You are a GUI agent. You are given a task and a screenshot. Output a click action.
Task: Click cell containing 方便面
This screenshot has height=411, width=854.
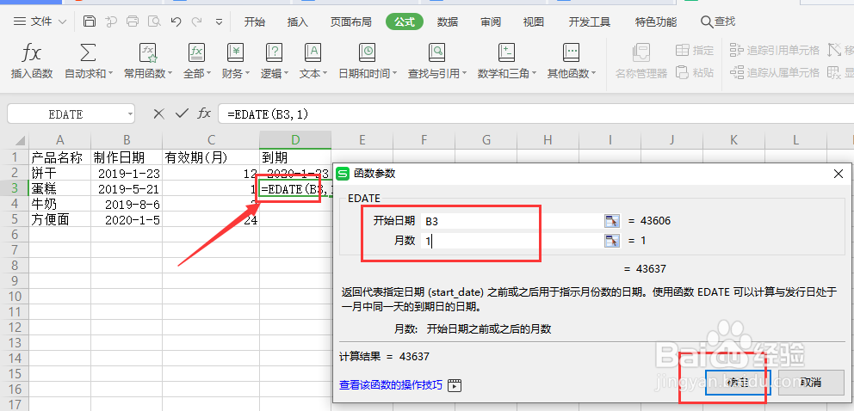60,219
